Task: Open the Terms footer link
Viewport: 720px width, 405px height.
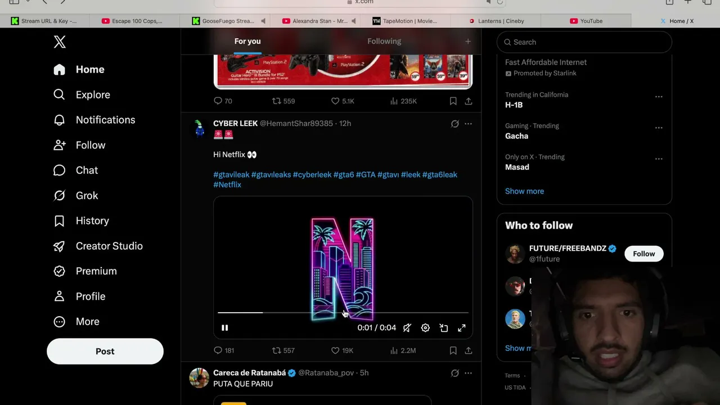Action: (x=512, y=376)
